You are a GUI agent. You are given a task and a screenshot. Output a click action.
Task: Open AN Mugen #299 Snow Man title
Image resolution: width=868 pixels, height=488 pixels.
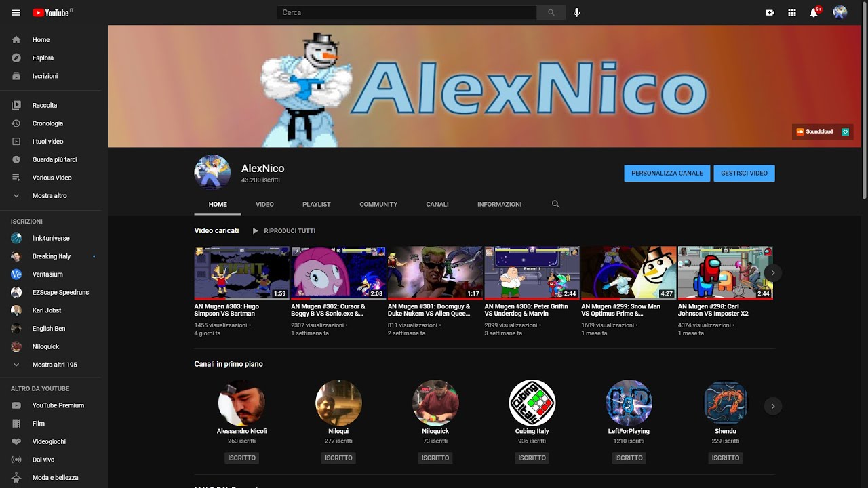[x=621, y=310]
